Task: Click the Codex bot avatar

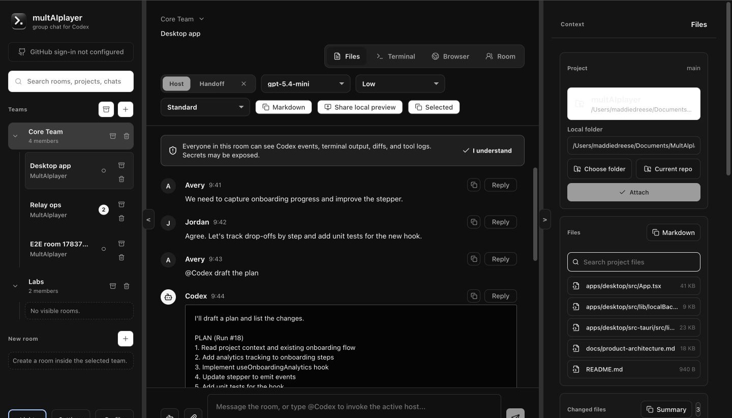Action: 168,297
